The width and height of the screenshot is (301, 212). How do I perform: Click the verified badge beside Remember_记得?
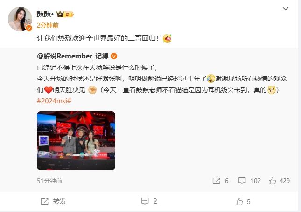(x=114, y=56)
